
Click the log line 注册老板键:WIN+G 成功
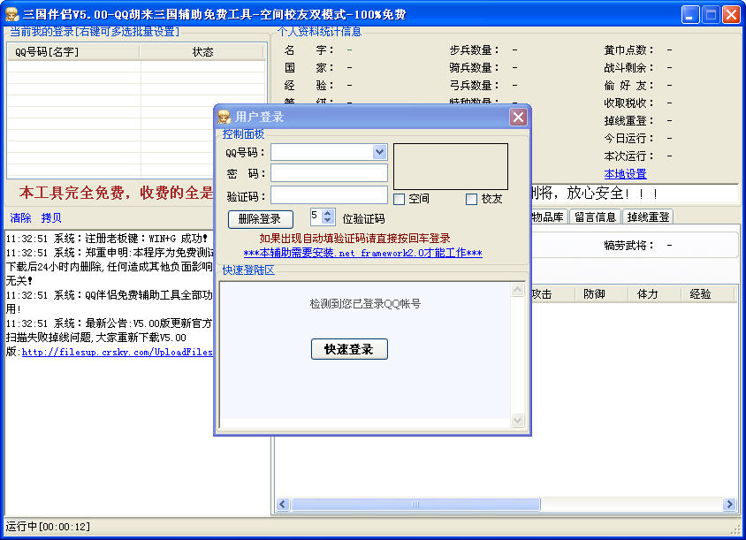pos(107,239)
